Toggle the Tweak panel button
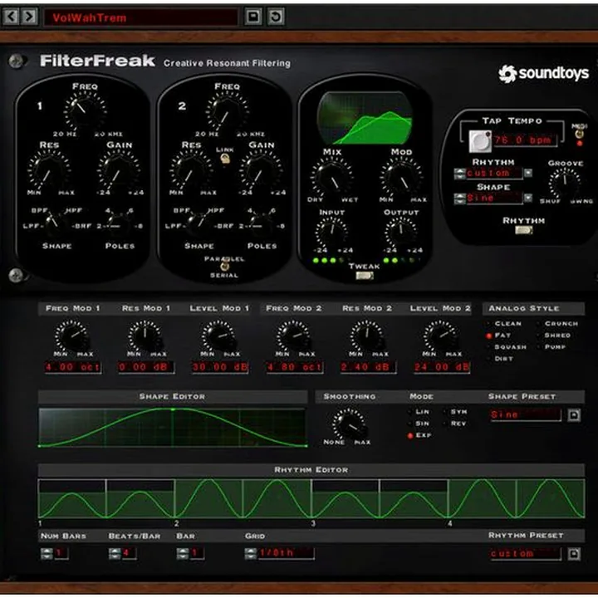This screenshot has height=598, width=598. (365, 276)
